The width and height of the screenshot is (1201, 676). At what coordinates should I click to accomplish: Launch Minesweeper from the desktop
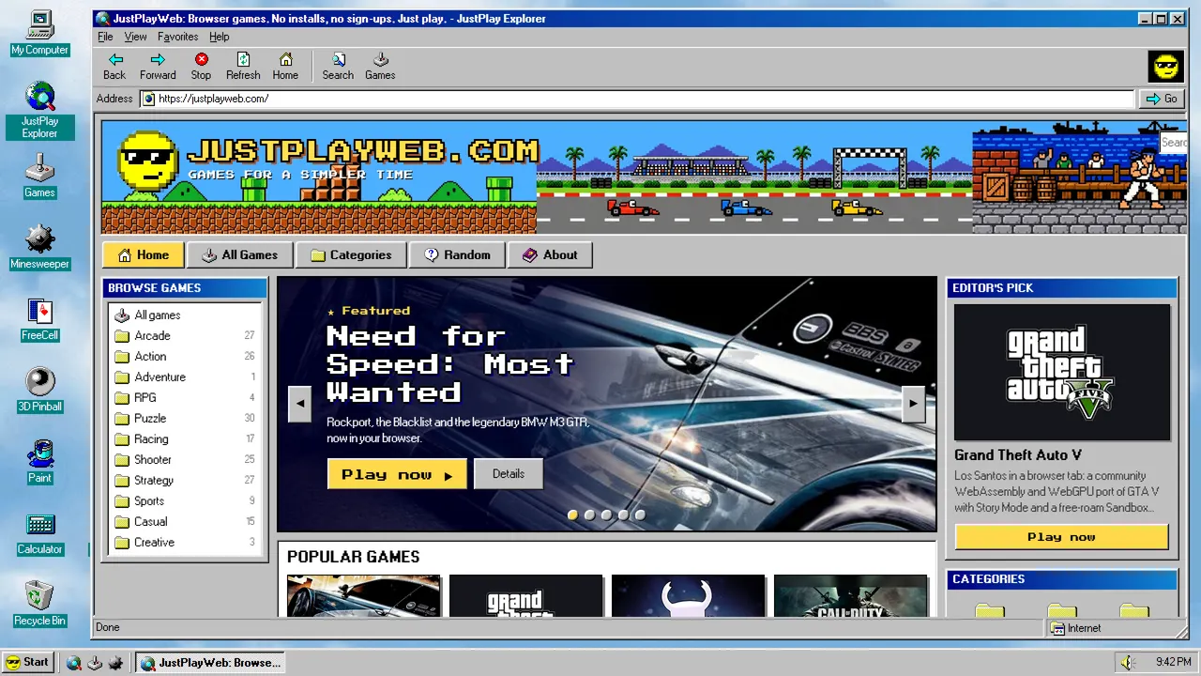39,247
